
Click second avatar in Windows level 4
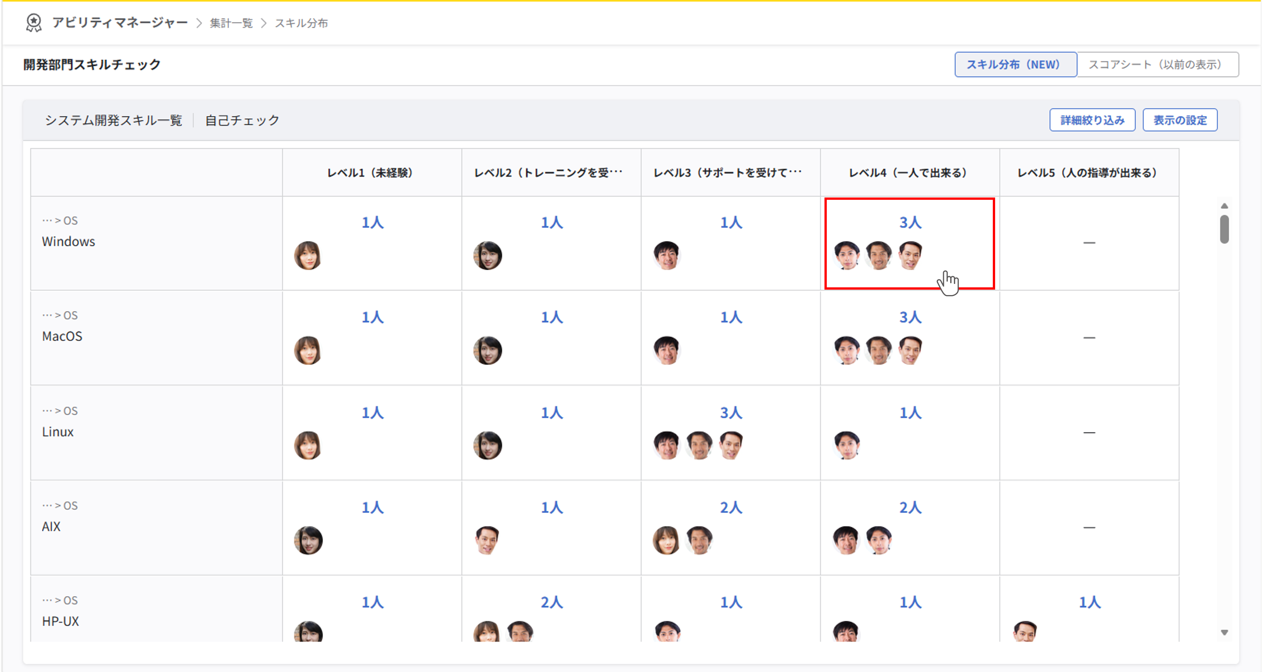878,255
